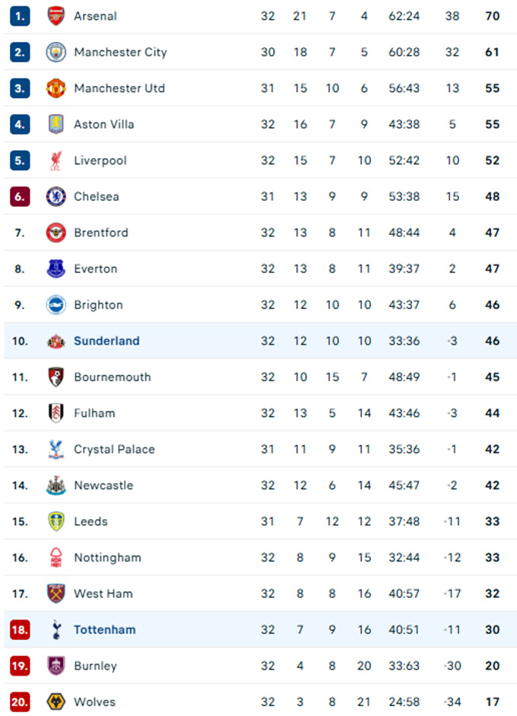
Task: Click the red position 18 badge
Action: tap(20, 629)
